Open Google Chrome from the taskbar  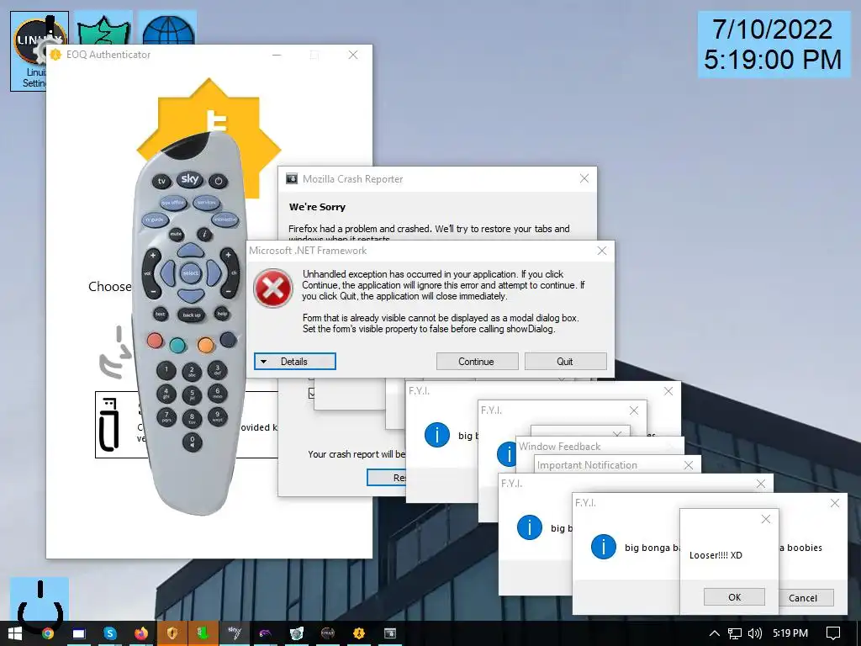48,633
